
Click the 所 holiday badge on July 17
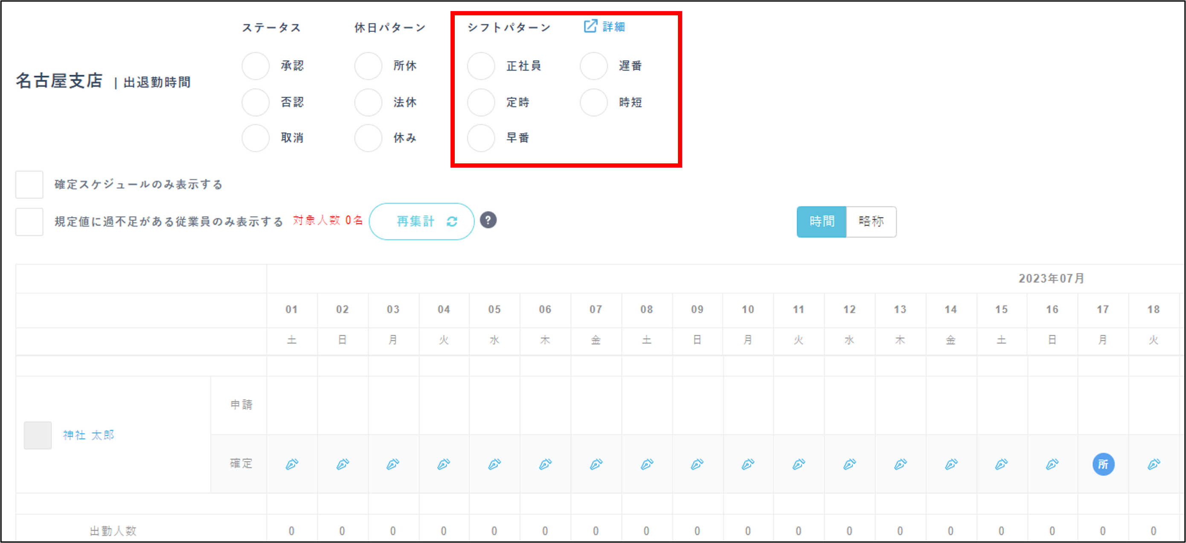1103,465
